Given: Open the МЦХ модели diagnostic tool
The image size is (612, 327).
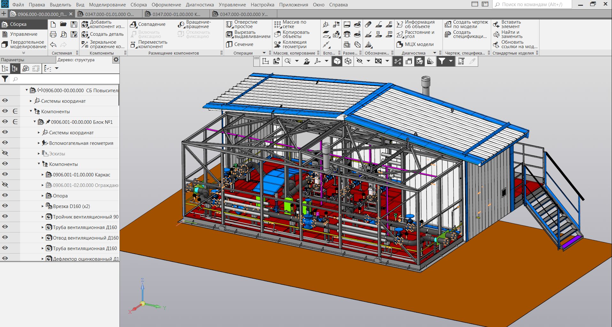Looking at the screenshot, I should [415, 44].
